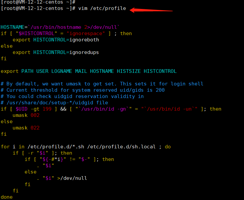
Task: Click comment '/usr/share/doc/setup-*/uidgid file'
Action: pyautogui.click(x=57, y=103)
